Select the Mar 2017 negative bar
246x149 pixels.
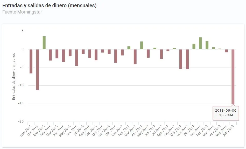point(135,57)
